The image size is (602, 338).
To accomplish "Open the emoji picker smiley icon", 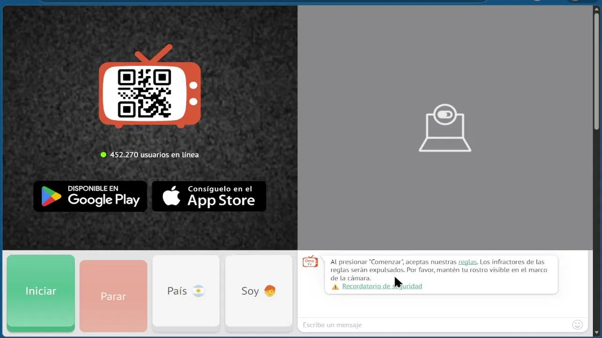I will [578, 325].
